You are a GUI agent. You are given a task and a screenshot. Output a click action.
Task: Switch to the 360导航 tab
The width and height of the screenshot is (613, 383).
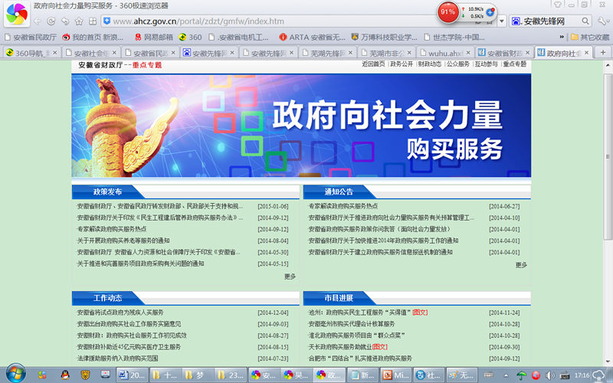click(x=31, y=53)
